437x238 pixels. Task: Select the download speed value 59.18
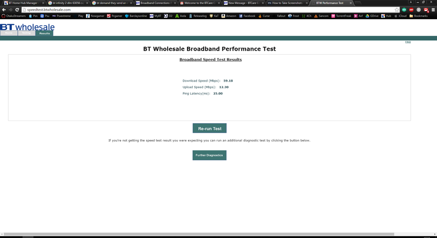[228, 81]
